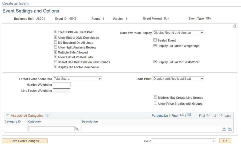241x145 pixels.
Task: Sort by Description column header
Action: (90, 121)
